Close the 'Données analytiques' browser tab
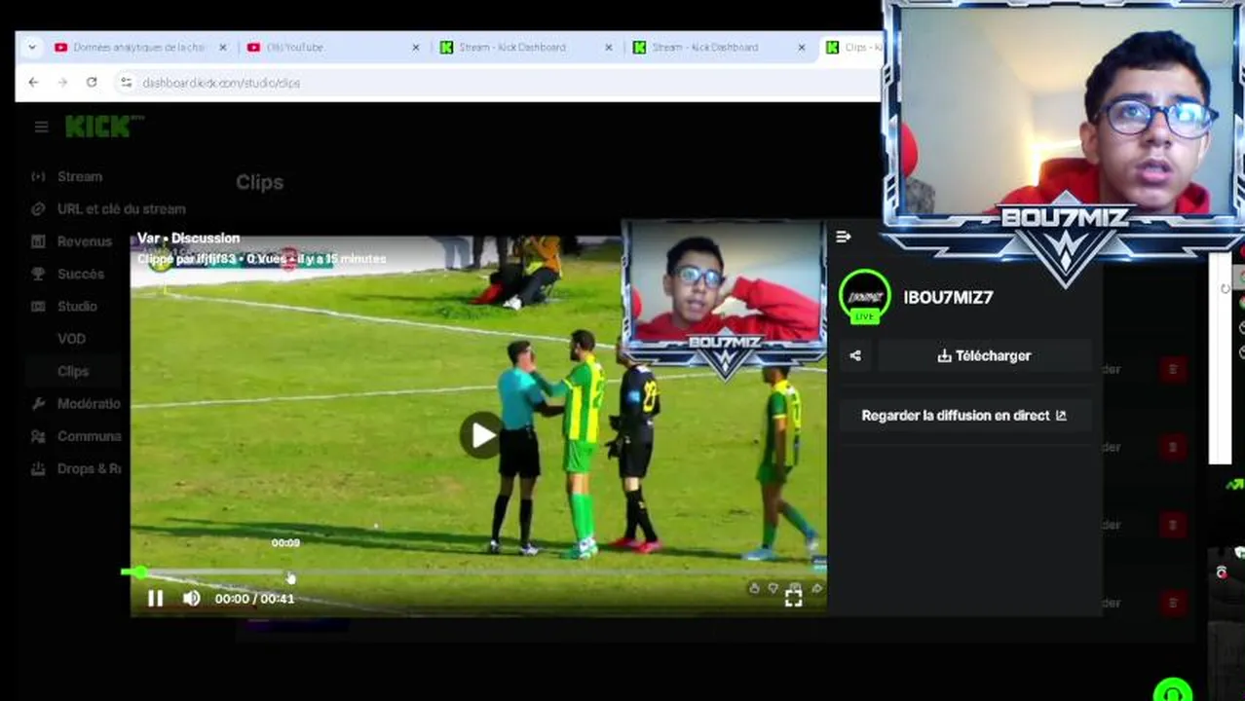 pyautogui.click(x=222, y=47)
